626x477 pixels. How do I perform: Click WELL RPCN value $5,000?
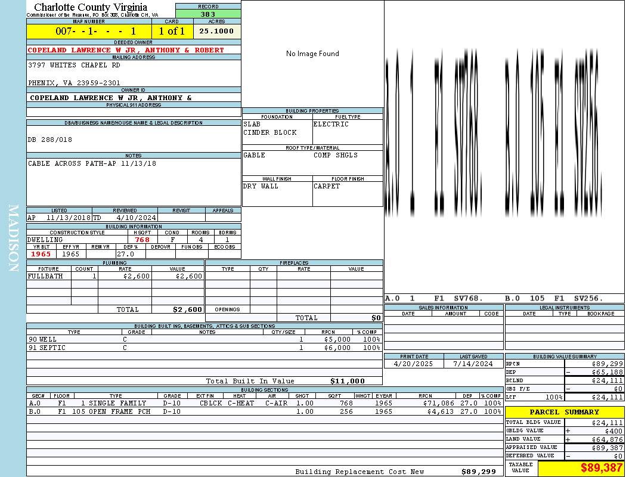(337, 340)
